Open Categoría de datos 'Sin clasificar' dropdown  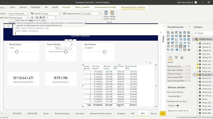coord(91,14)
